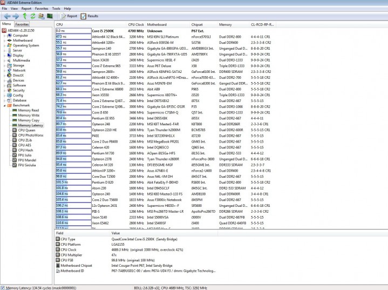This screenshot has height=290, width=388.
Task: Open the View menu
Action: pos(14,9)
